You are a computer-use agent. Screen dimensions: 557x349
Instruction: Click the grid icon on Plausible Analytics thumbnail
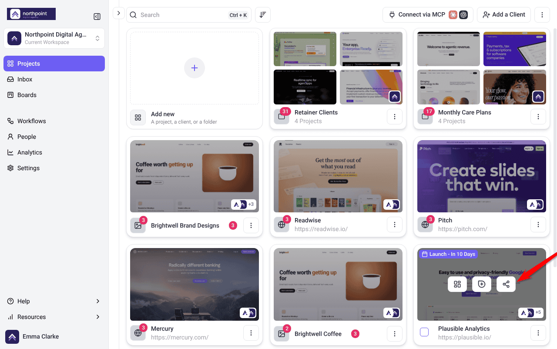[x=457, y=284]
